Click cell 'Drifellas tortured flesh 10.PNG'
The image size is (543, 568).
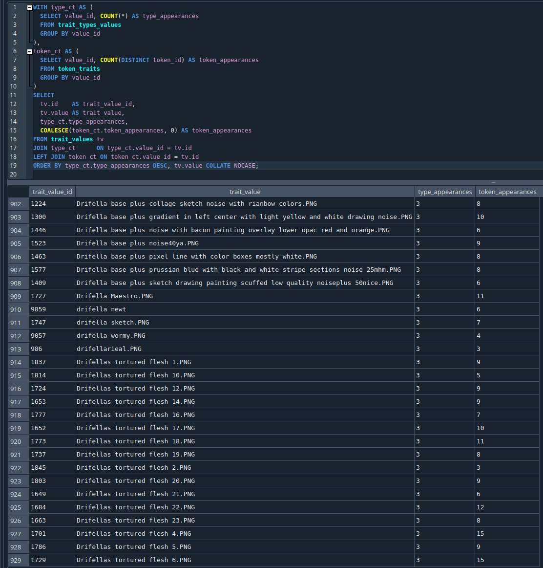coord(245,375)
